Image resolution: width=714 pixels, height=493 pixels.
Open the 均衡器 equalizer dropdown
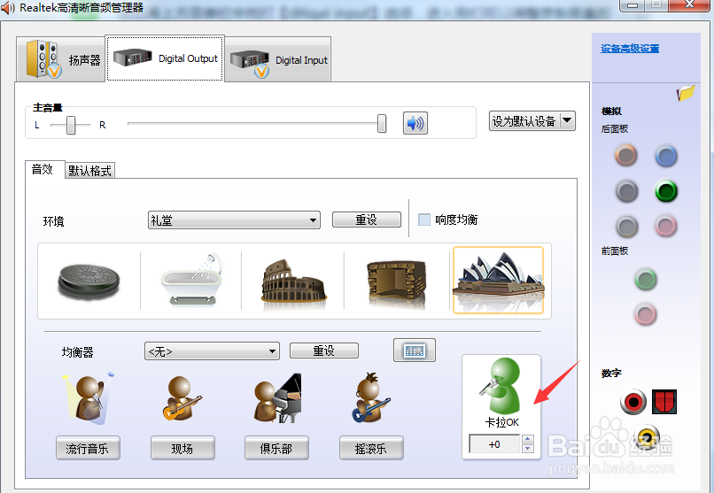point(212,351)
